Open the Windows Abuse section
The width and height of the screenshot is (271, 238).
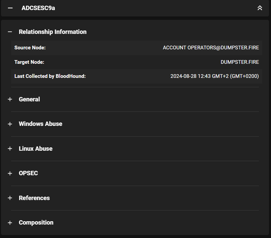coord(41,124)
